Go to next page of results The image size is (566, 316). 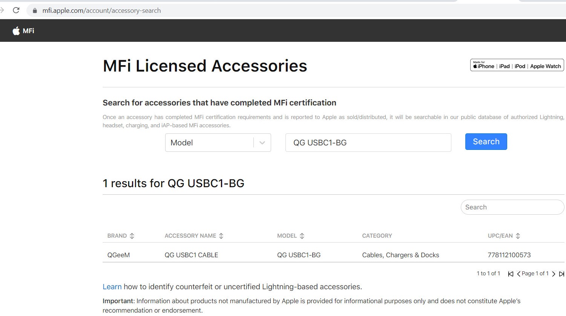tap(554, 274)
